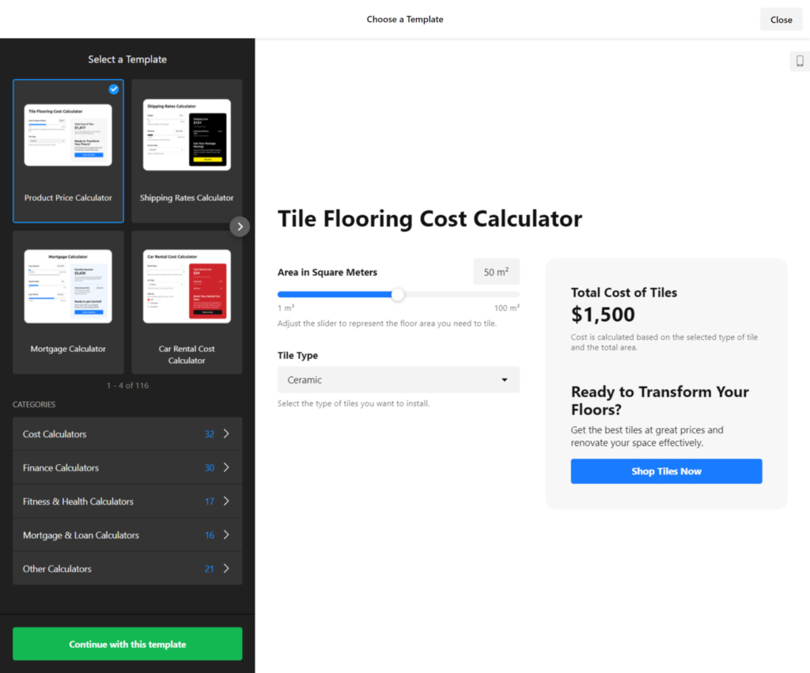This screenshot has height=673, width=810.
Task: Click the Tile Flooring Cost Calculator preview heading
Action: pyautogui.click(x=430, y=218)
